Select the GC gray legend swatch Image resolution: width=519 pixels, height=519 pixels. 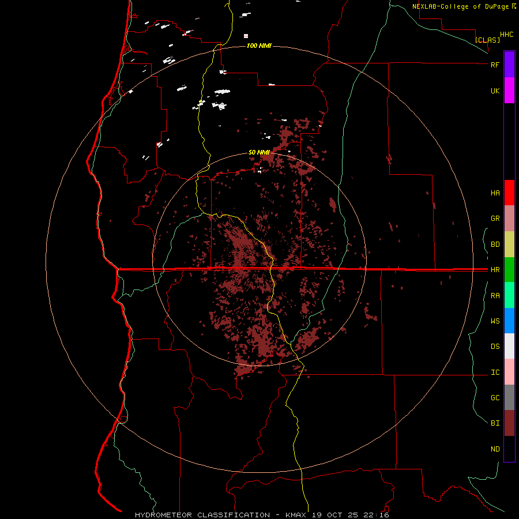point(509,397)
